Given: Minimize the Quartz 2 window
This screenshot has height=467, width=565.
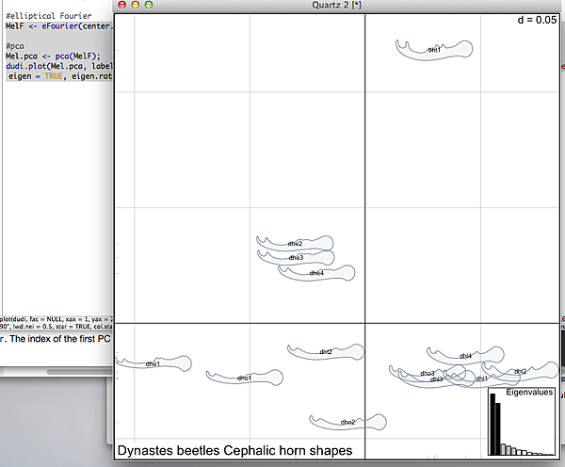Looking at the screenshot, I should pyautogui.click(x=136, y=5).
